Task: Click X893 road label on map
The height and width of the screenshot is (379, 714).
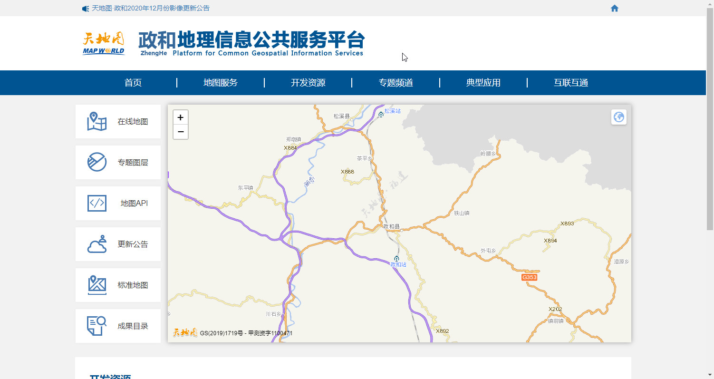Action: pyautogui.click(x=567, y=224)
